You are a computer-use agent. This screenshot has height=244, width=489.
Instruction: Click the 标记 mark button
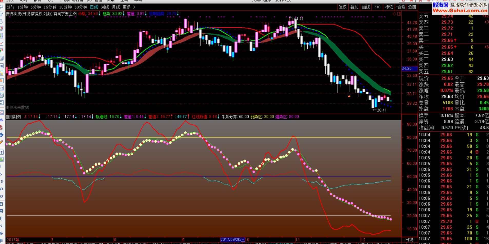(389, 7)
